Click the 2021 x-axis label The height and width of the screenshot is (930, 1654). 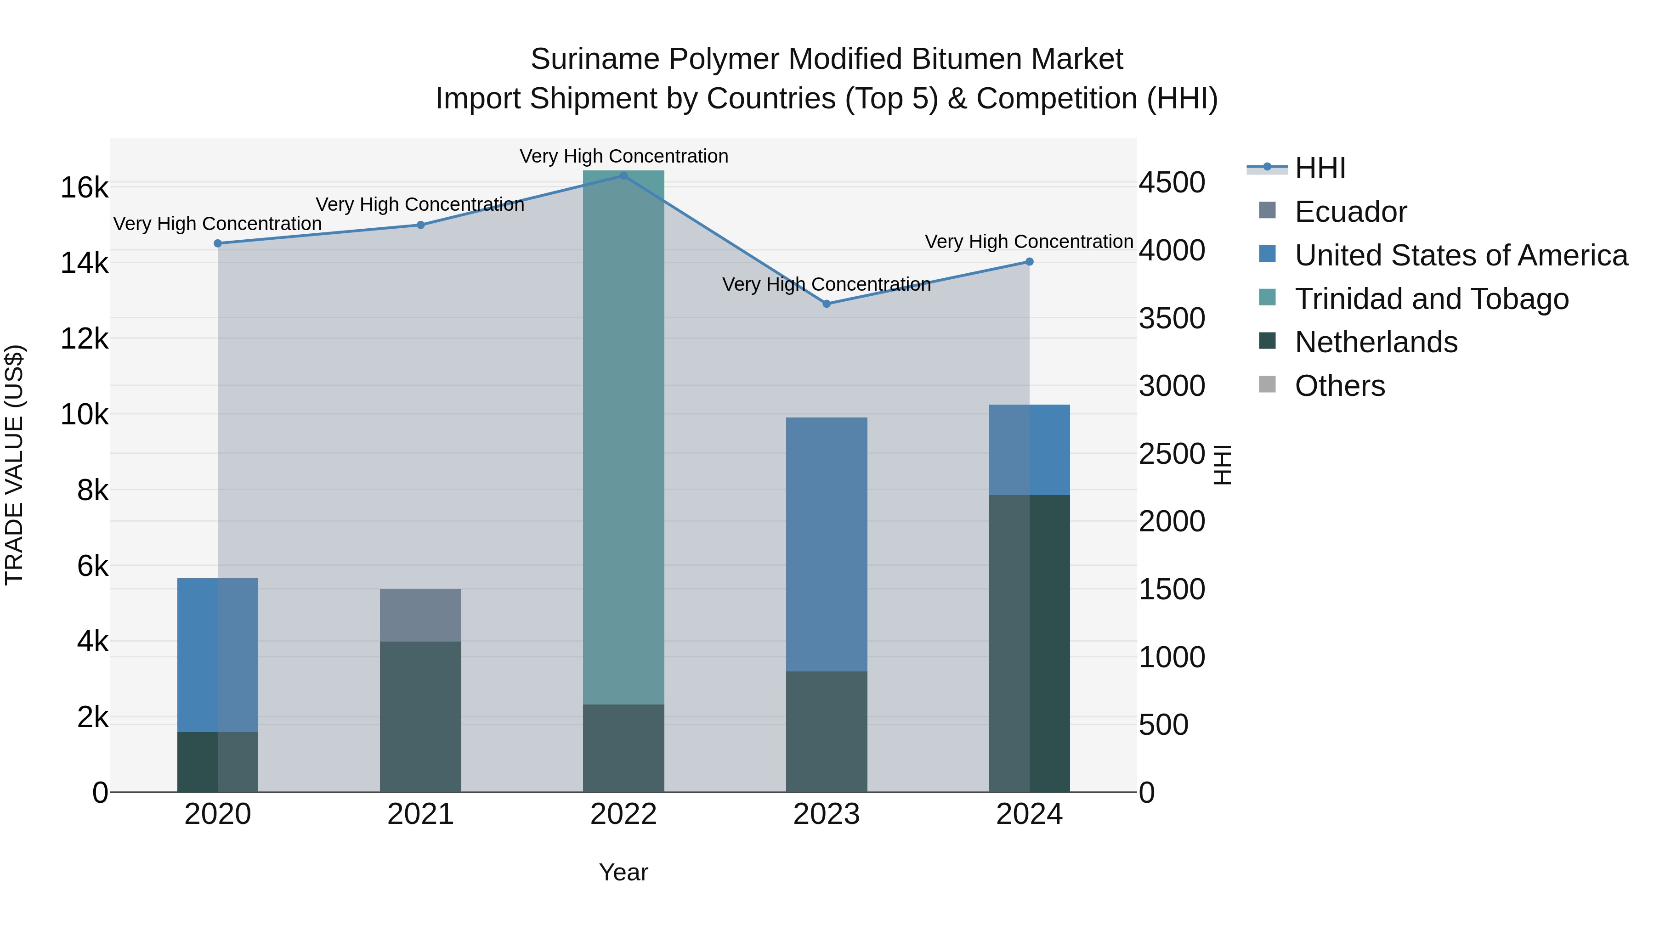pyautogui.click(x=420, y=814)
